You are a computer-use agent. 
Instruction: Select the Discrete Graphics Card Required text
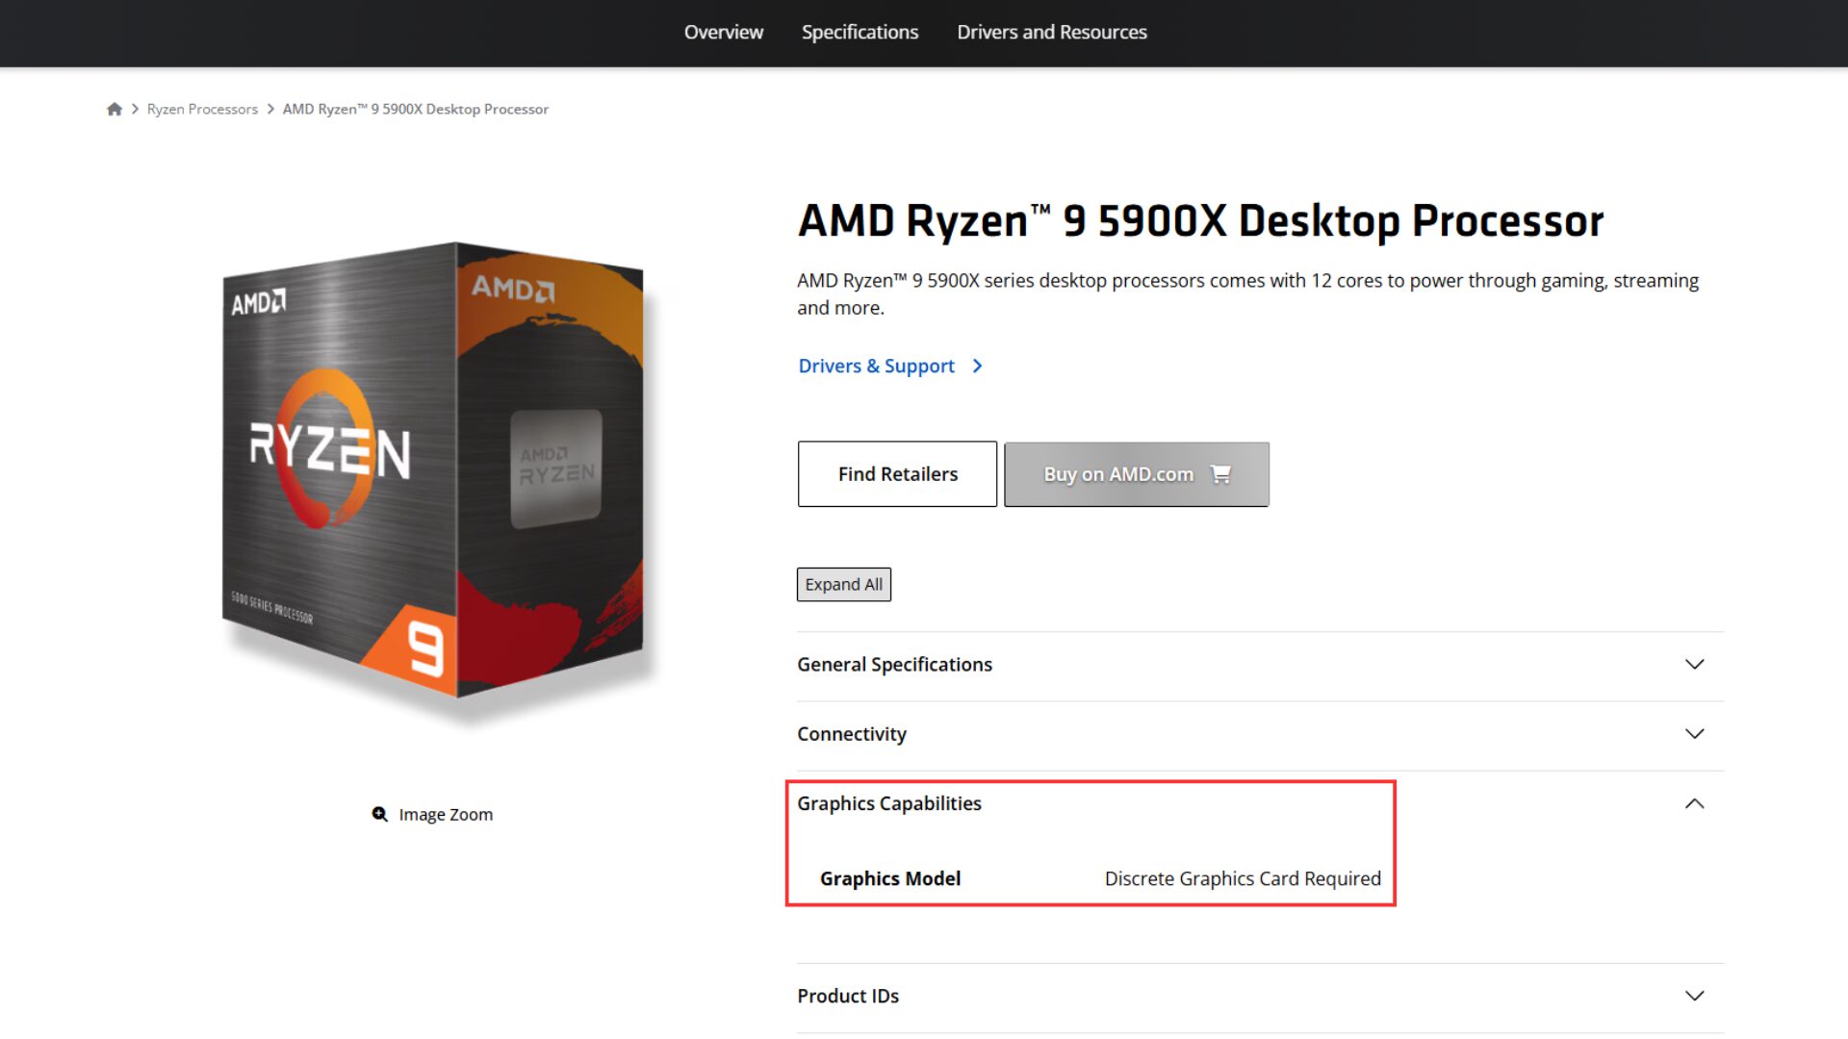(x=1242, y=878)
